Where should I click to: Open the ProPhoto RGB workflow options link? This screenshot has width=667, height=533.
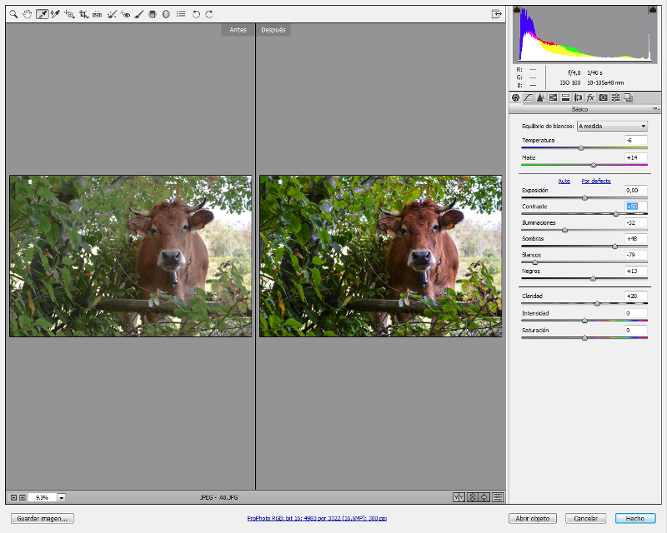[x=317, y=519]
